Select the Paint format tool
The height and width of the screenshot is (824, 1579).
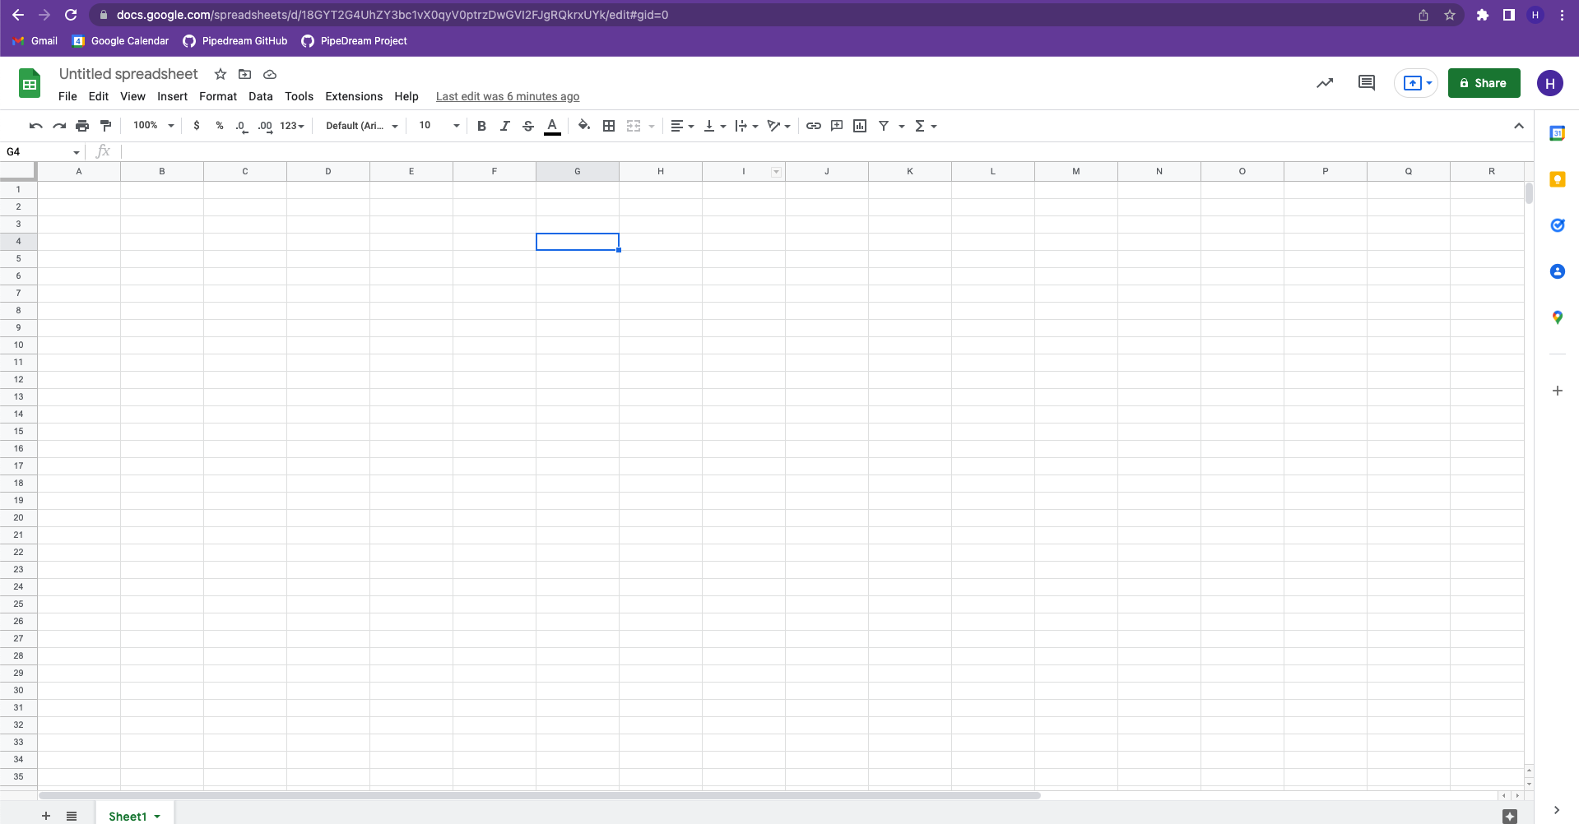coord(105,126)
